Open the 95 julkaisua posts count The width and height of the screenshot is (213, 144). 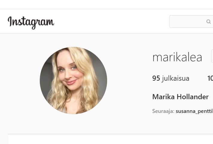point(171,78)
